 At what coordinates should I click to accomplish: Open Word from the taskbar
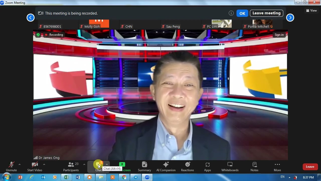78,177
